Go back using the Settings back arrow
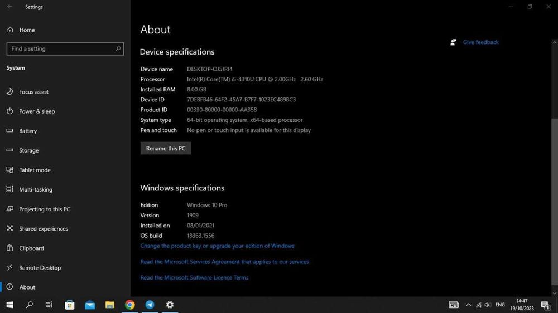 pyautogui.click(x=9, y=7)
